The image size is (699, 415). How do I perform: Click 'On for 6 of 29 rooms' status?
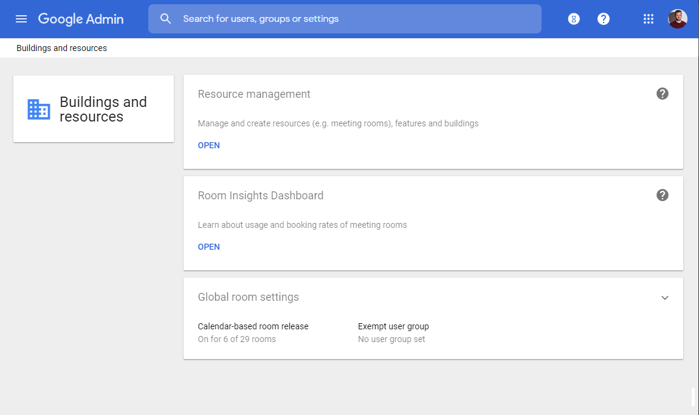click(x=236, y=339)
